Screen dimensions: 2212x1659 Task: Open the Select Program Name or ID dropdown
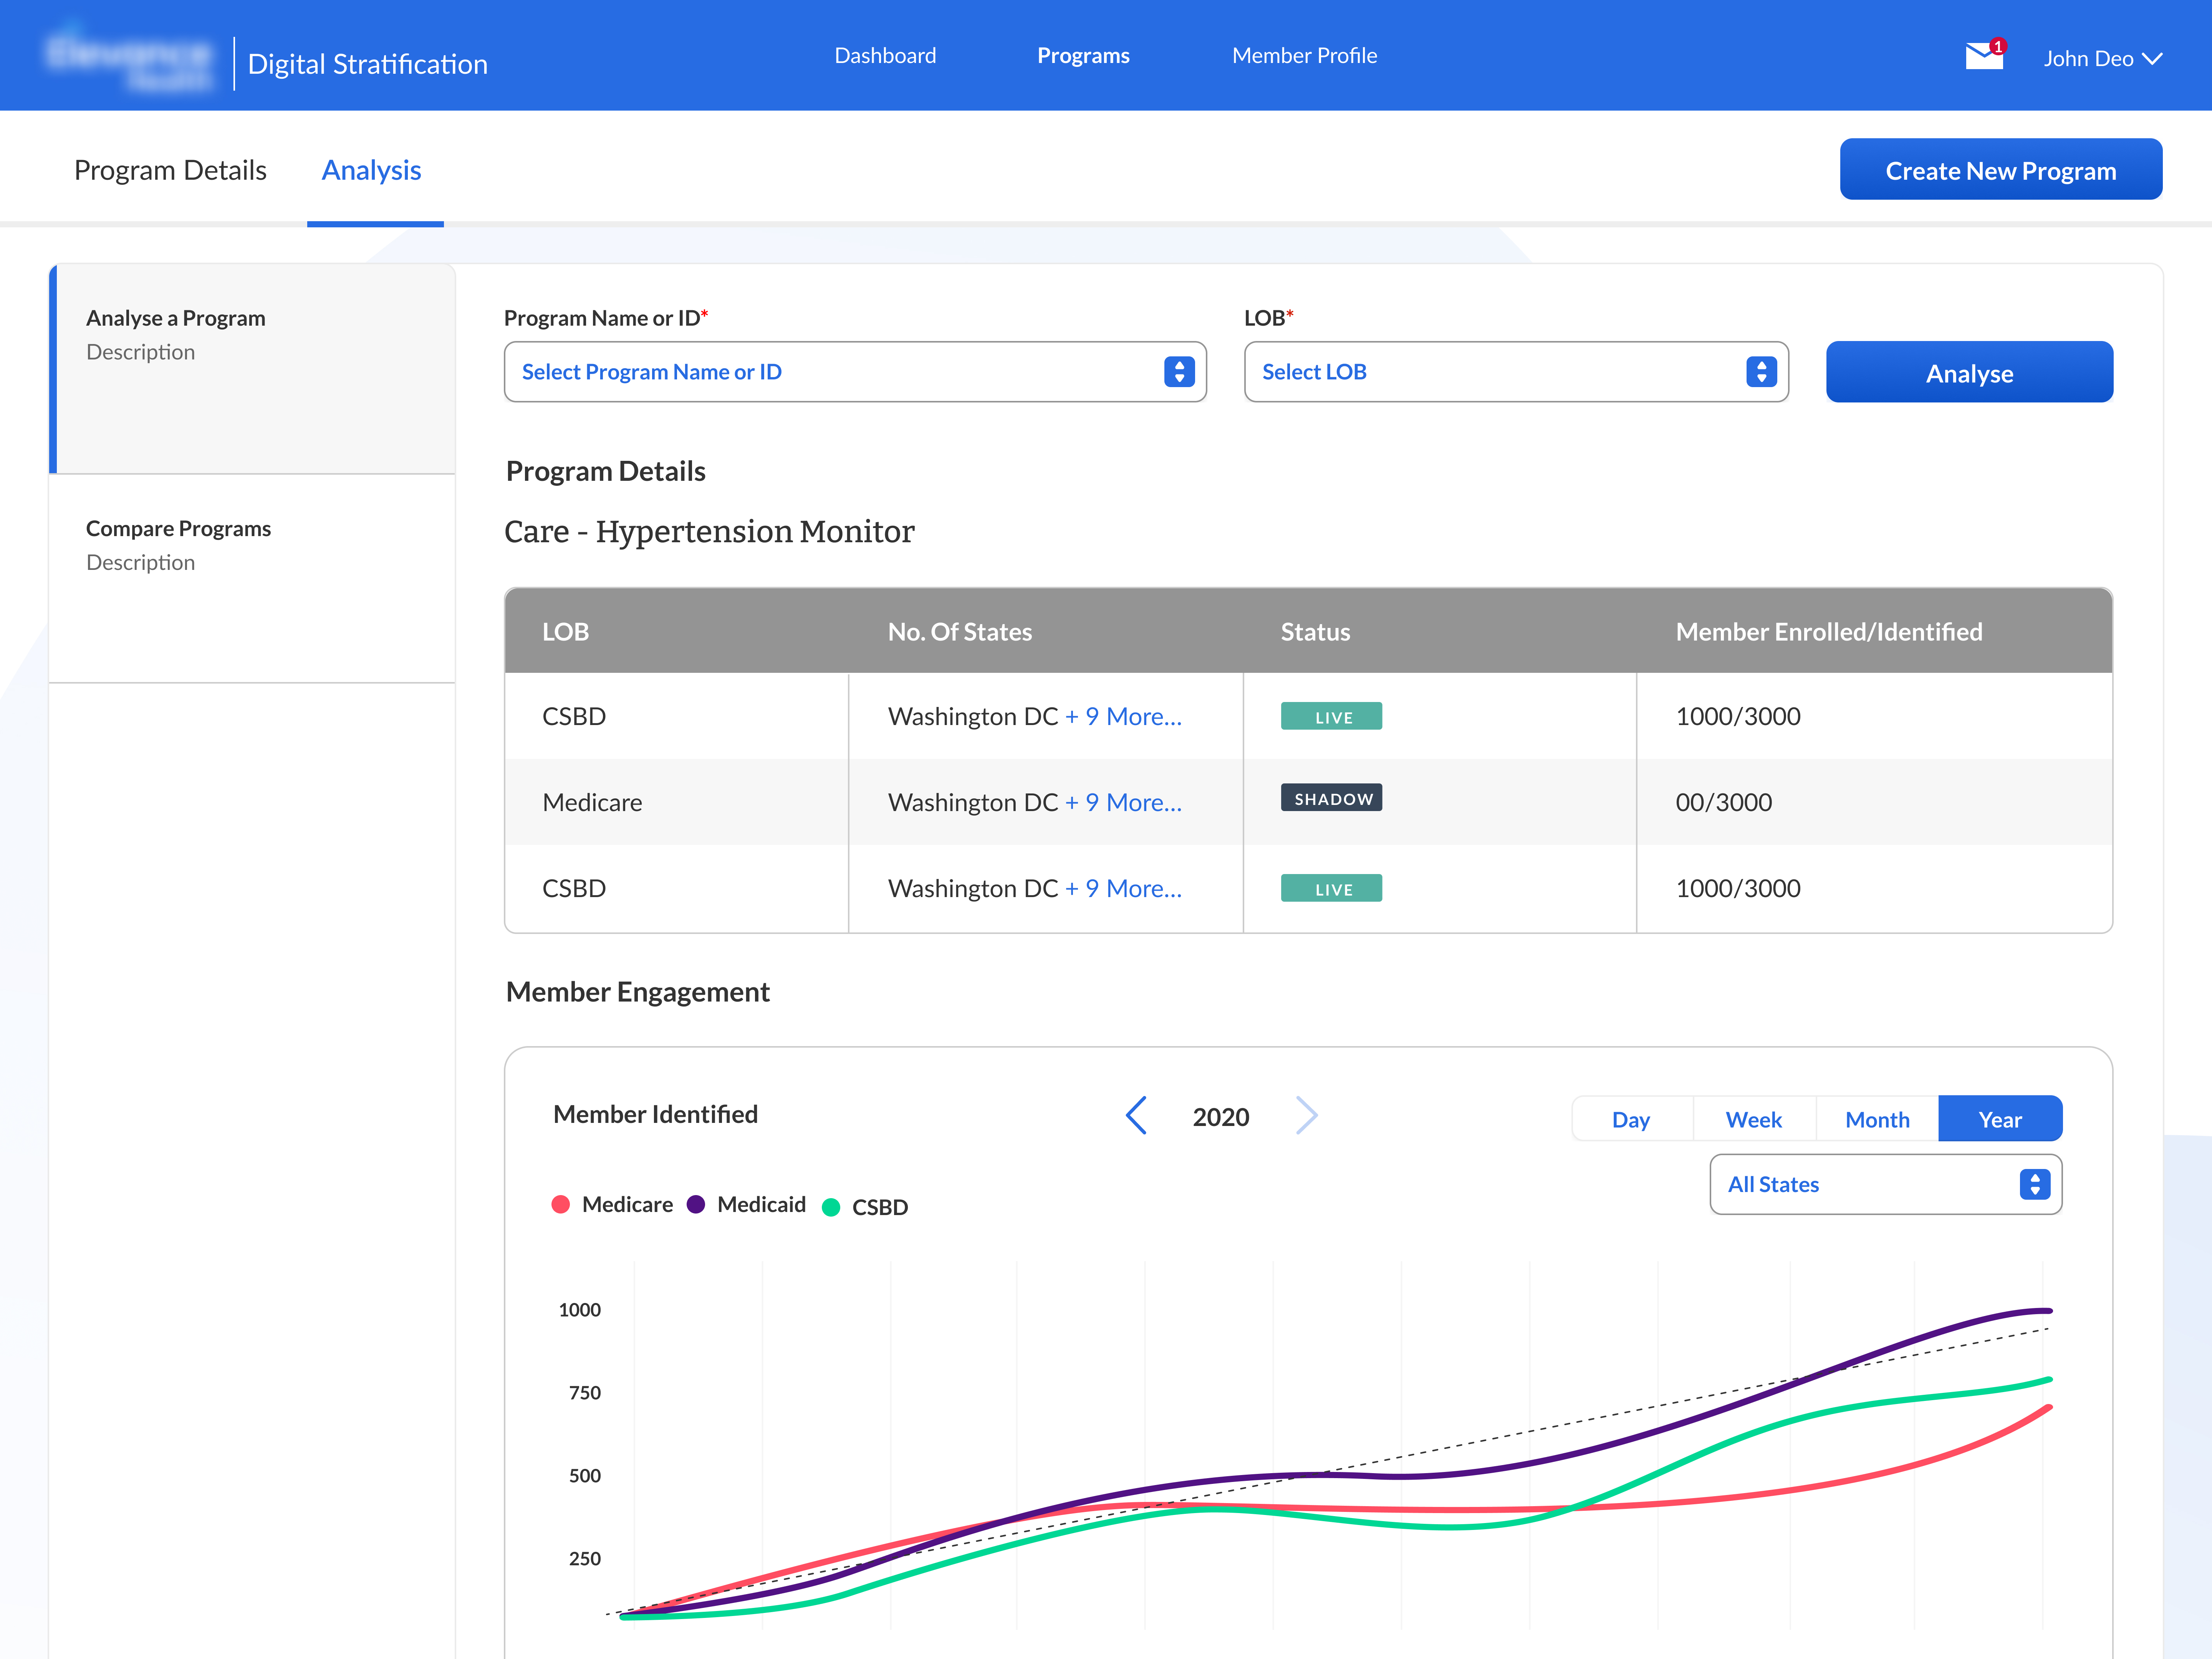(x=855, y=372)
